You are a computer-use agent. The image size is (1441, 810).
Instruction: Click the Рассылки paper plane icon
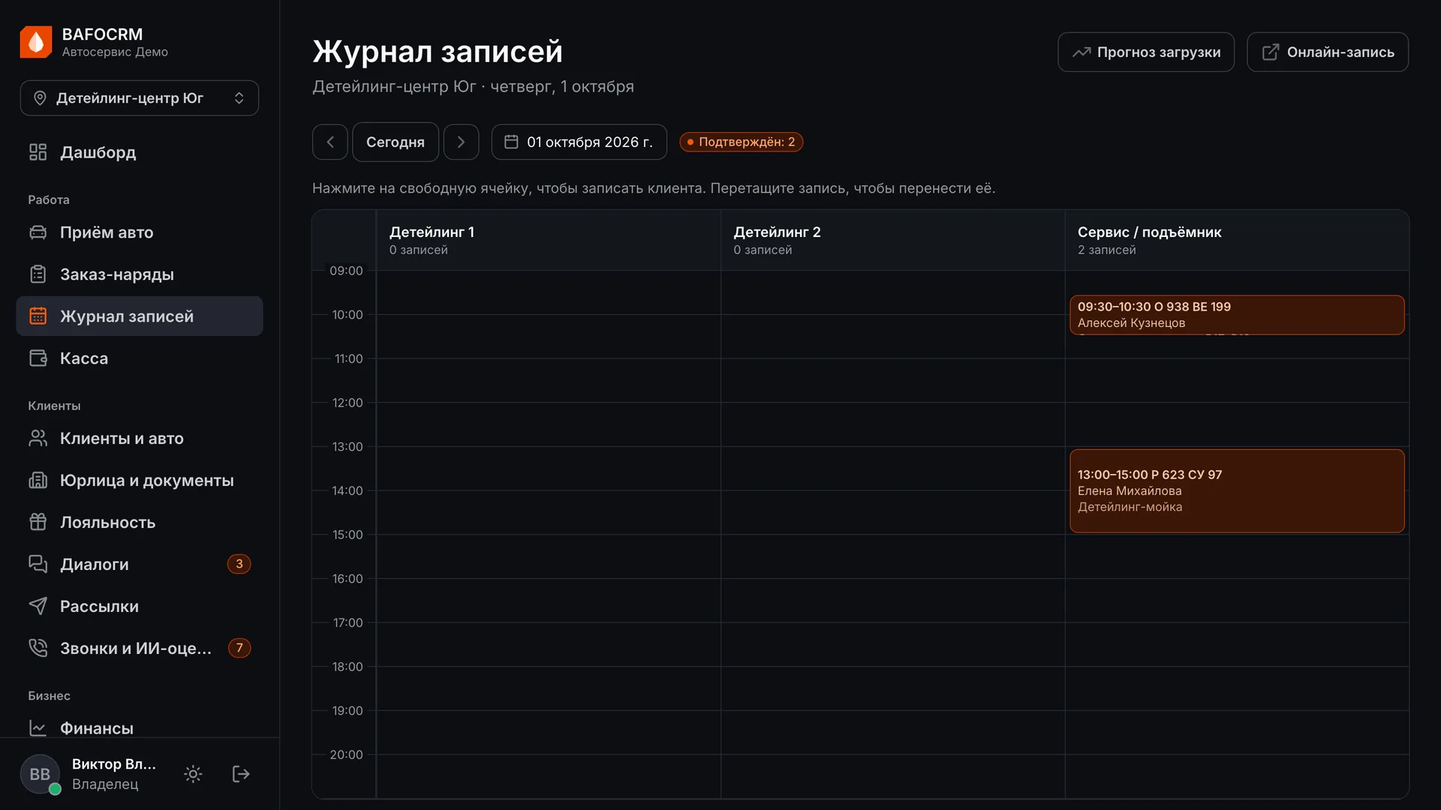point(38,606)
